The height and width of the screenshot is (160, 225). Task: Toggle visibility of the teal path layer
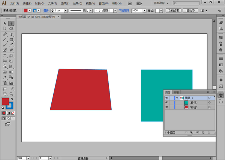click(x=167, y=102)
